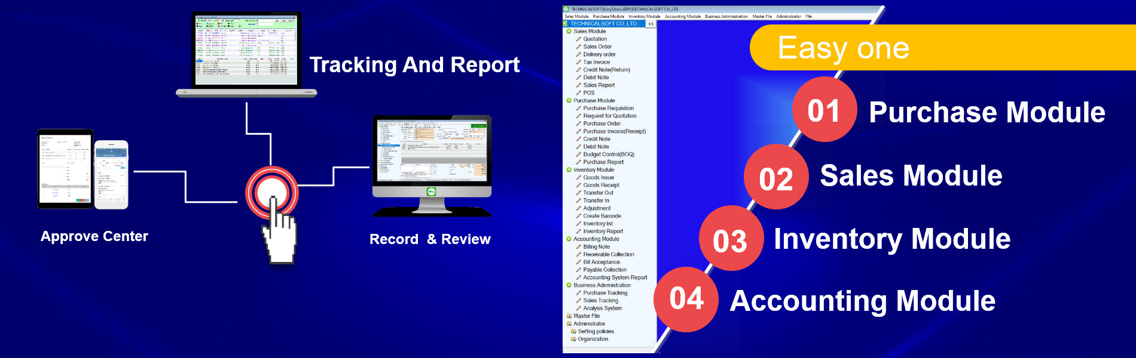This screenshot has width=1136, height=358.
Task: Open Setting policies under Administrator
Action: tap(596, 332)
